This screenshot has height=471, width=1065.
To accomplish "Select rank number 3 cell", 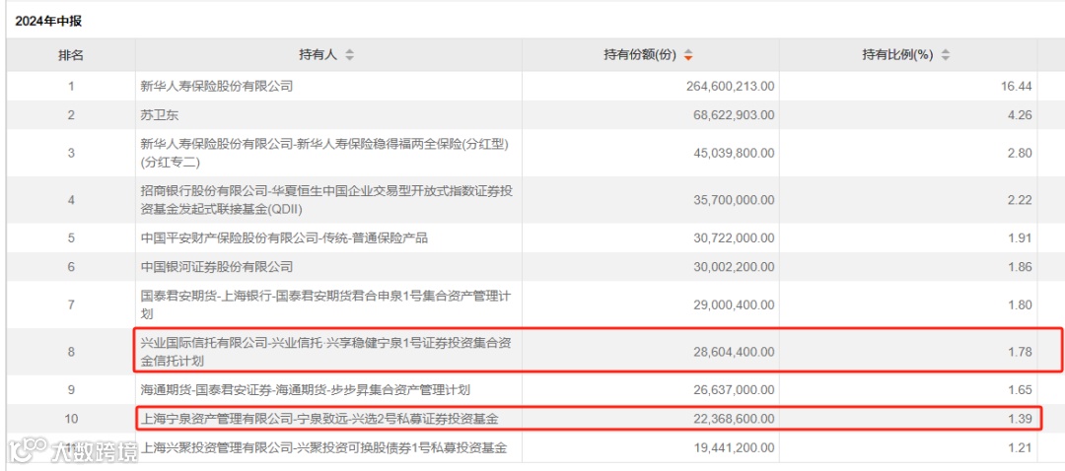I will coord(71,153).
